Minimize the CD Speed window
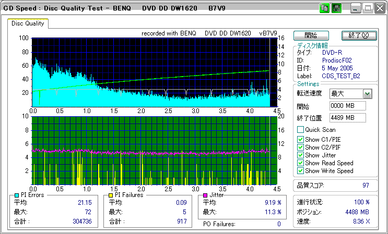Viewport: 388px width, 234px height. pyautogui.click(x=355, y=8)
